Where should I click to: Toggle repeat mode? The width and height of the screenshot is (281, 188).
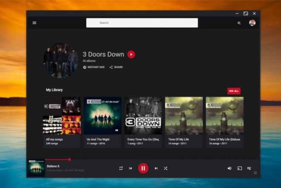121,168
